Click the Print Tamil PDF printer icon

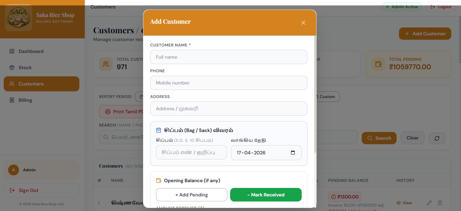pos(107,111)
